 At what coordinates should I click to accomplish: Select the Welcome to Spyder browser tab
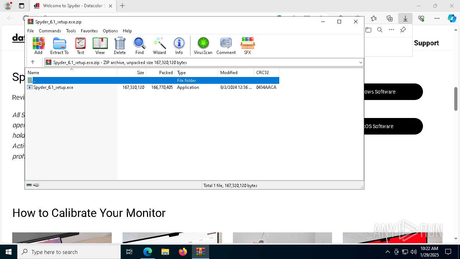pyautogui.click(x=73, y=6)
